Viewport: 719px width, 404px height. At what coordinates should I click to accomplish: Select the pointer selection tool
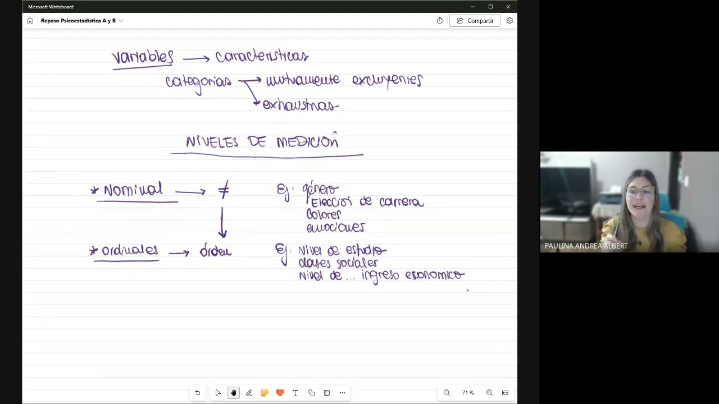(x=218, y=393)
